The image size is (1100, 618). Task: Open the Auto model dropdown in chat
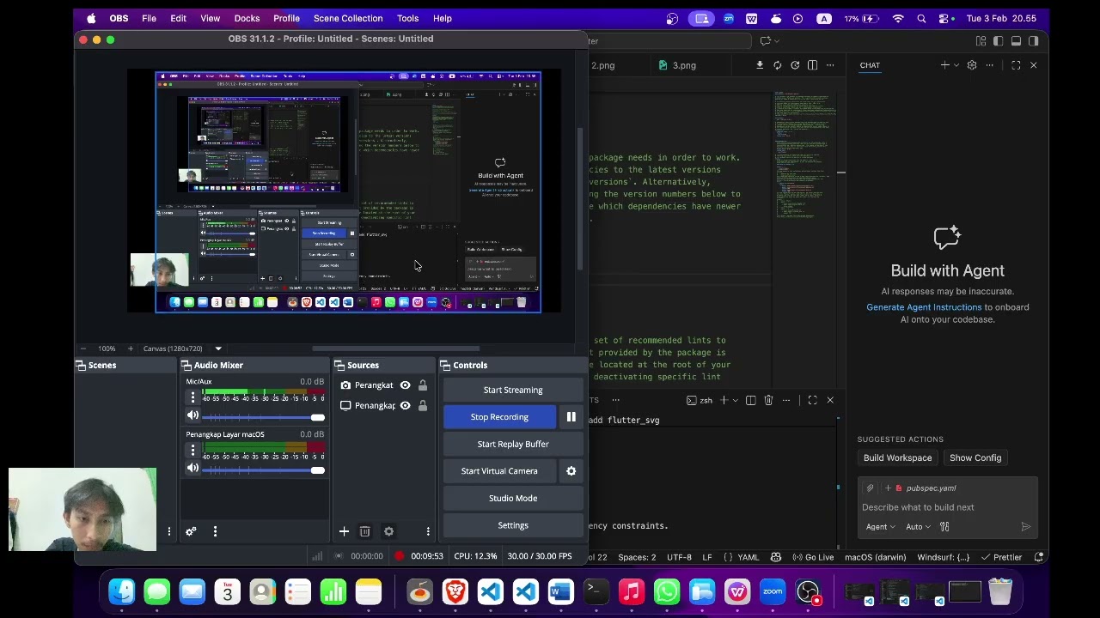918,527
